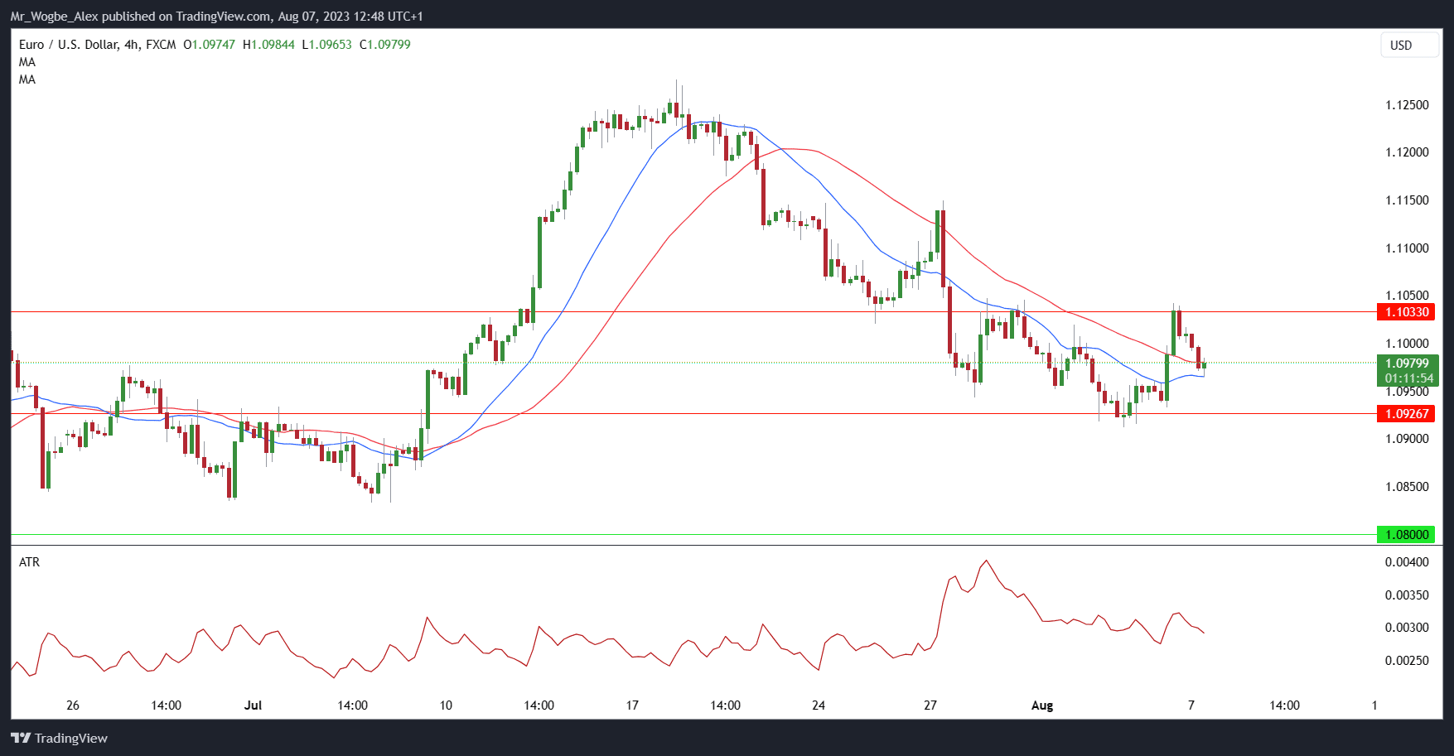Click the Euro / U.S. Dollar symbol title
Image resolution: width=1454 pixels, height=756 pixels.
[69, 45]
